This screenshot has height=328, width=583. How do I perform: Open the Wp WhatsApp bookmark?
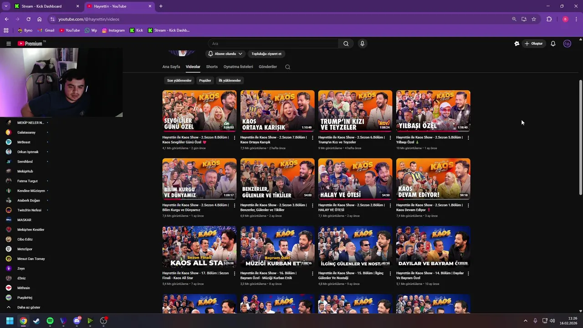point(91,31)
